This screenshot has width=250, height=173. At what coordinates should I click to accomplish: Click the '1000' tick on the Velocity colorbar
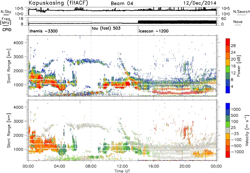click(x=236, y=109)
